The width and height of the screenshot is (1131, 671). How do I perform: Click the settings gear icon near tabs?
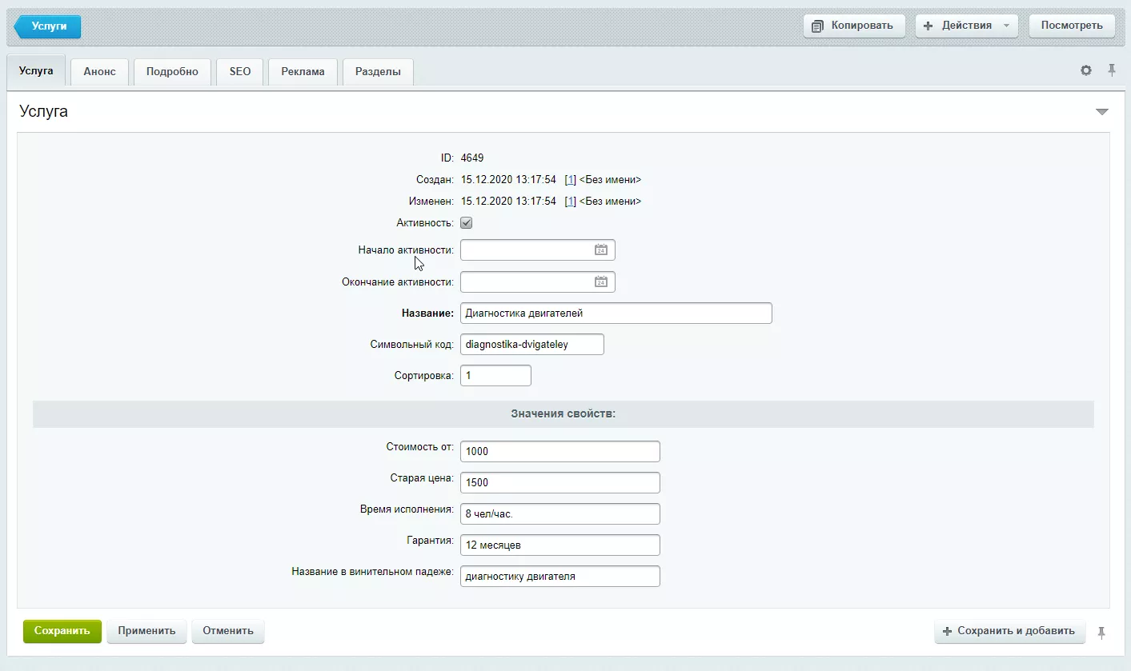tap(1086, 70)
